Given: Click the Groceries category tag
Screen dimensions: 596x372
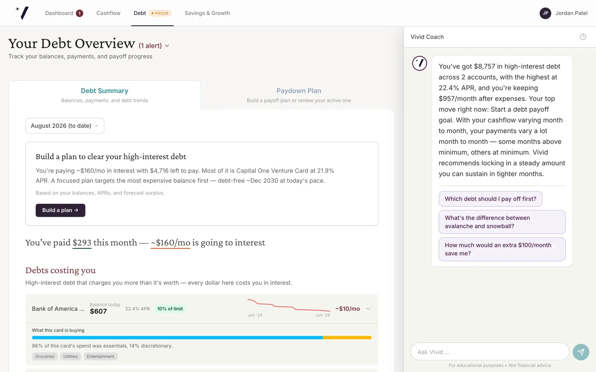Looking at the screenshot, I should (x=45, y=356).
